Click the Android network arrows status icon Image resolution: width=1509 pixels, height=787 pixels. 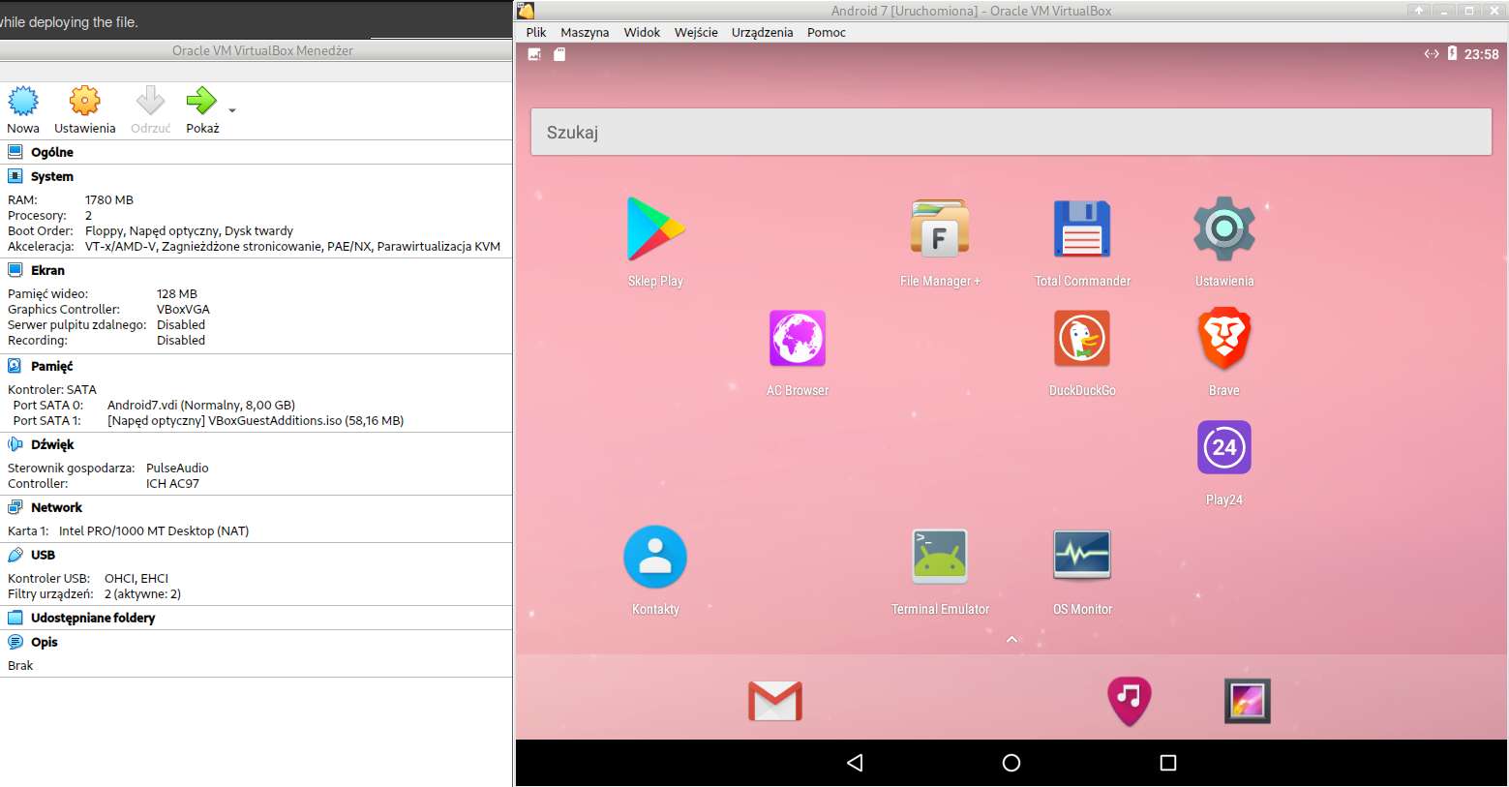pyautogui.click(x=1432, y=54)
